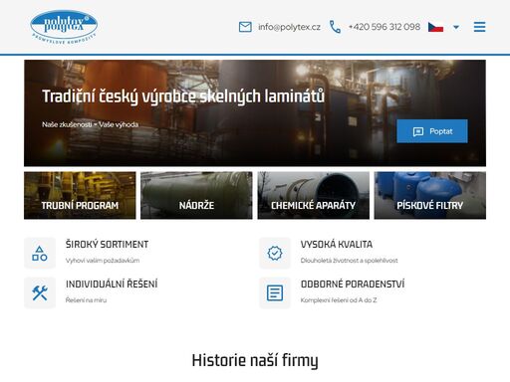The image size is (510, 382).
Task: Open the Trubní program tile
Action: pyautogui.click(x=80, y=195)
